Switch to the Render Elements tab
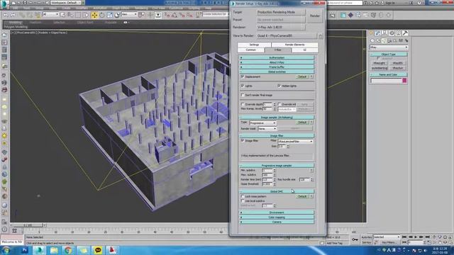Image resolution: width=454 pixels, height=255 pixels. pos(295,45)
